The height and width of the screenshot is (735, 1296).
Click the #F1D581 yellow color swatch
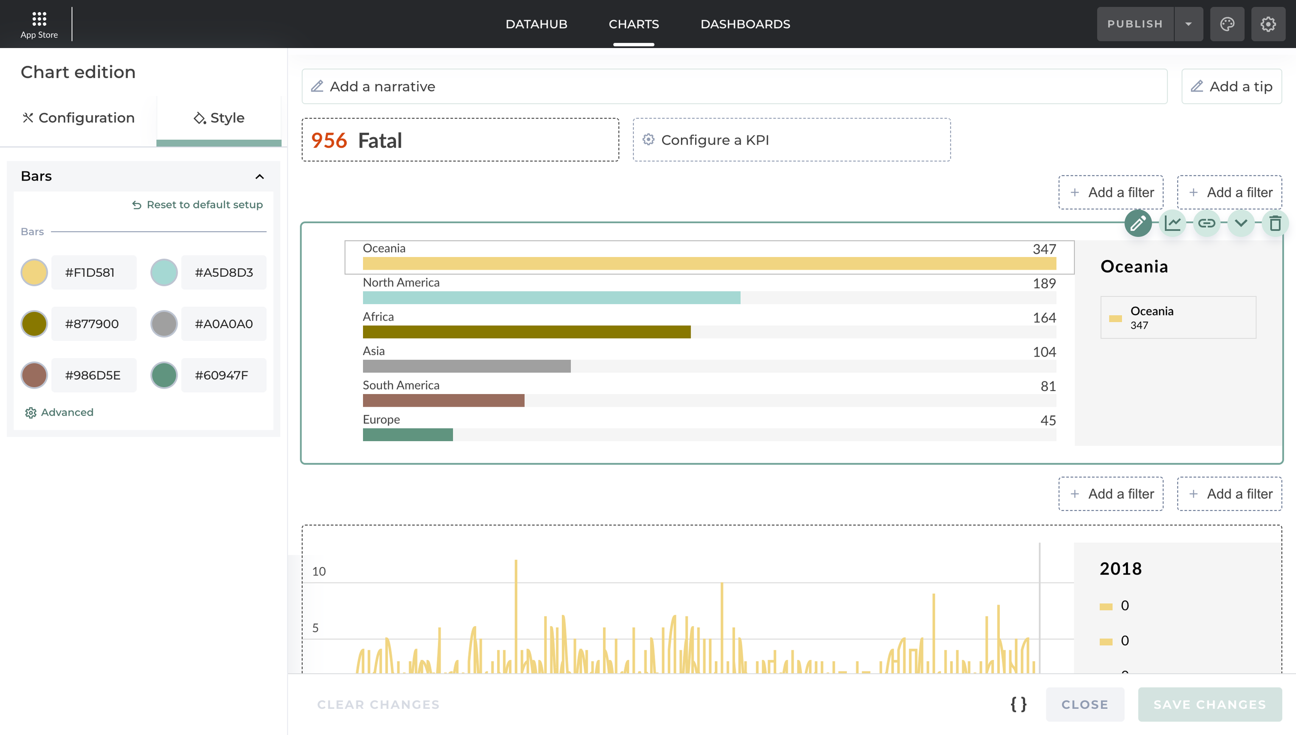[34, 273]
